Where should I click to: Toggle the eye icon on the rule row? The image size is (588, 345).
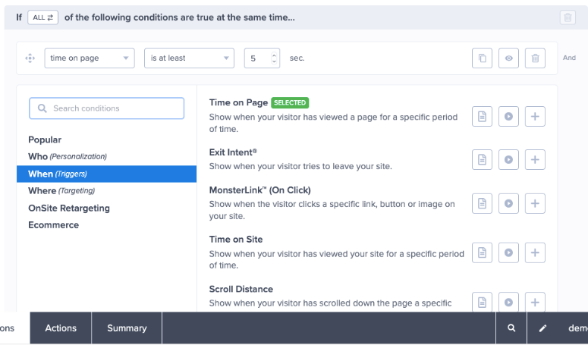pos(509,58)
